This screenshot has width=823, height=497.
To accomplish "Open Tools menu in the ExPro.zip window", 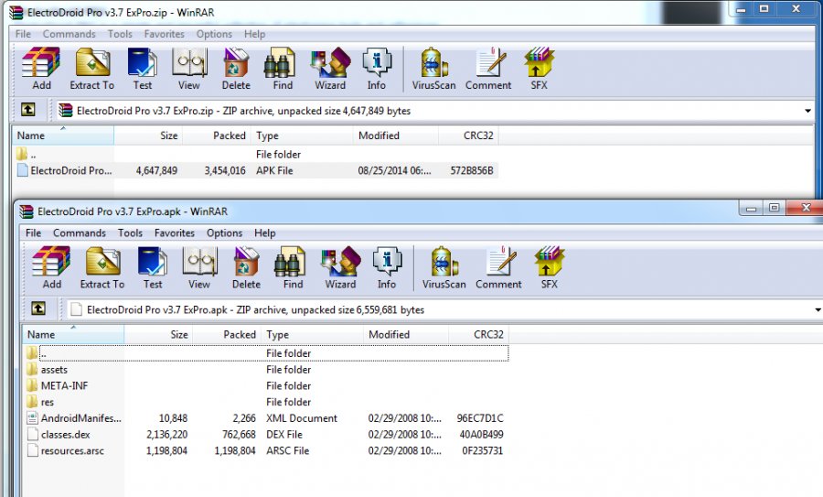I will tap(120, 34).
